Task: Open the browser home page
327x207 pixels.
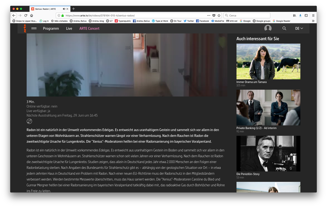Action: tap(32, 15)
